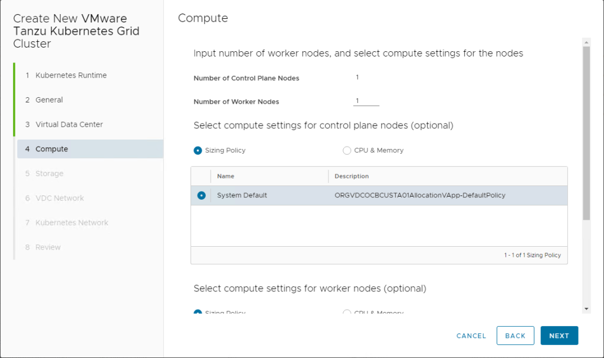Viewport: 604px width, 358px height.
Task: Open the Compute step
Action: click(90, 149)
